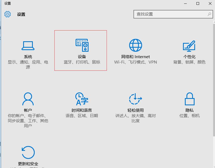Click the 系统 title label

point(28,57)
